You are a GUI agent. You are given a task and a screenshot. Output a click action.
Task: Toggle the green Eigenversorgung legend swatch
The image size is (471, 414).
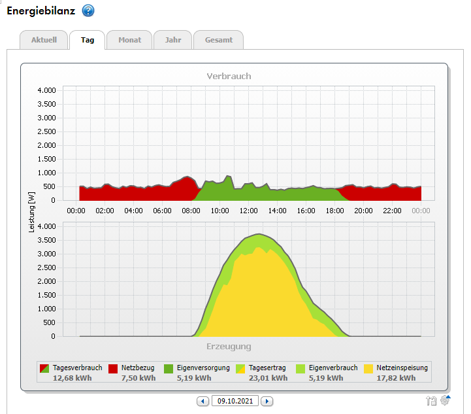click(169, 368)
